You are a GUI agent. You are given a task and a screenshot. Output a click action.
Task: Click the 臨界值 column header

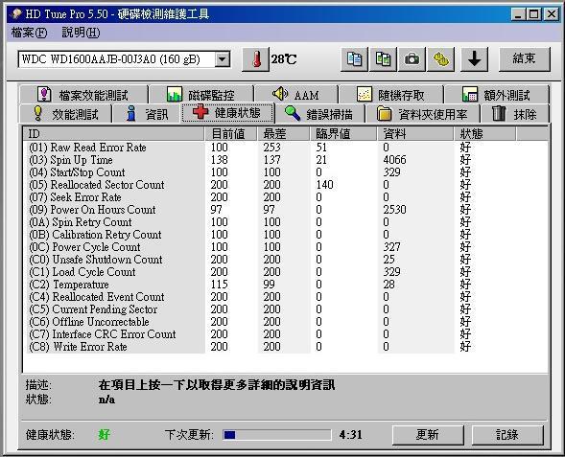(343, 134)
